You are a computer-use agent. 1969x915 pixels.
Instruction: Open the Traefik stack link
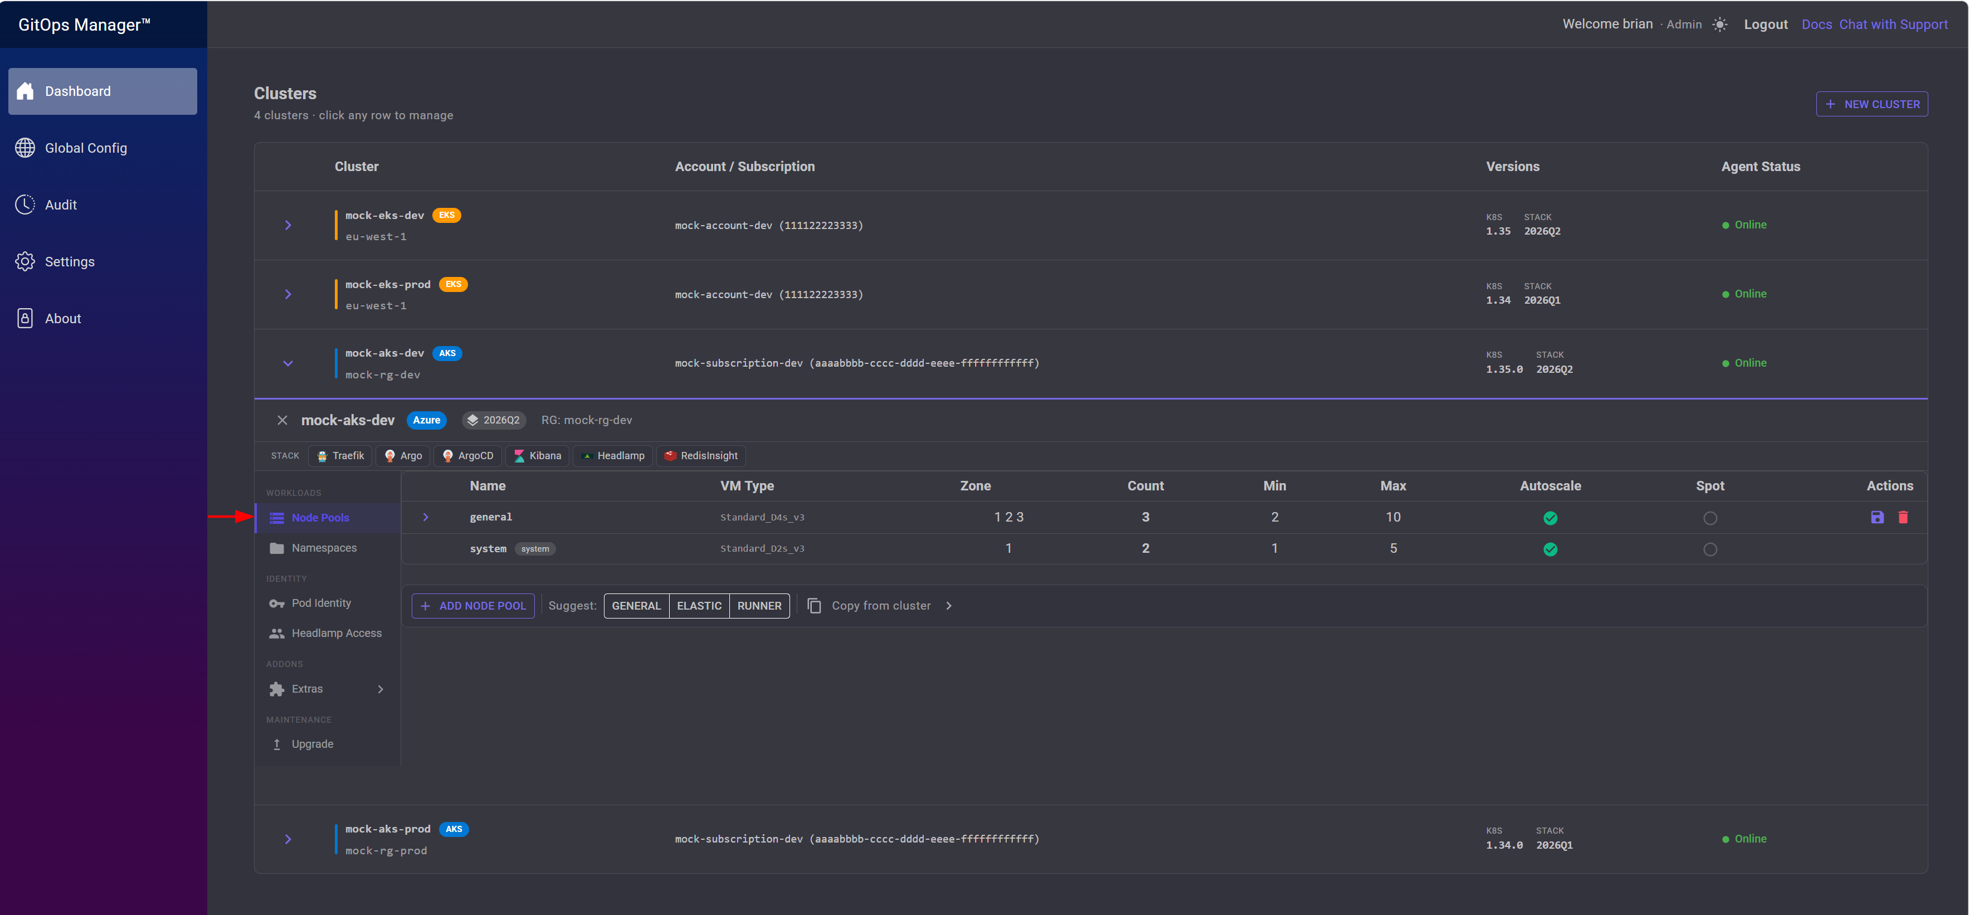click(341, 456)
